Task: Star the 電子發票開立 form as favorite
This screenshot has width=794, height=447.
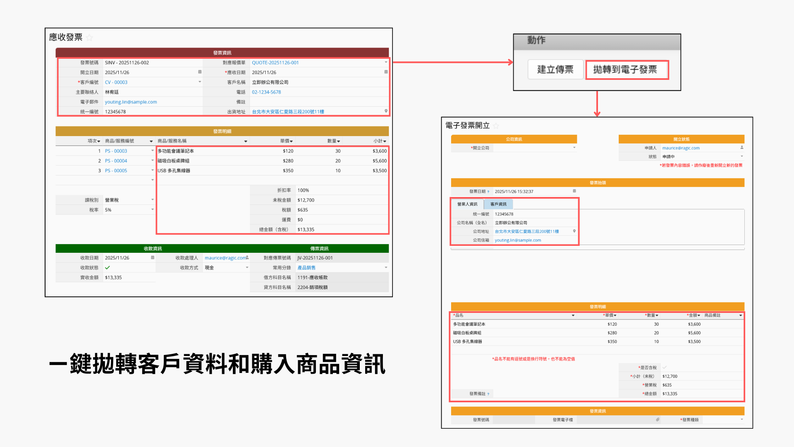Action: coord(496,126)
